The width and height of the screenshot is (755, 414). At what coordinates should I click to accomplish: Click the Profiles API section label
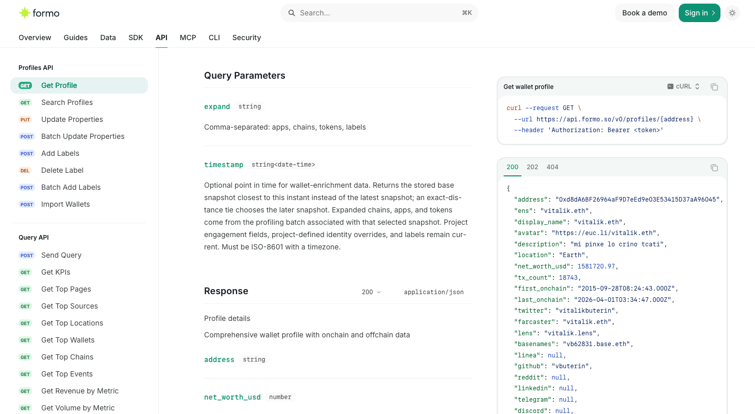tap(36, 68)
